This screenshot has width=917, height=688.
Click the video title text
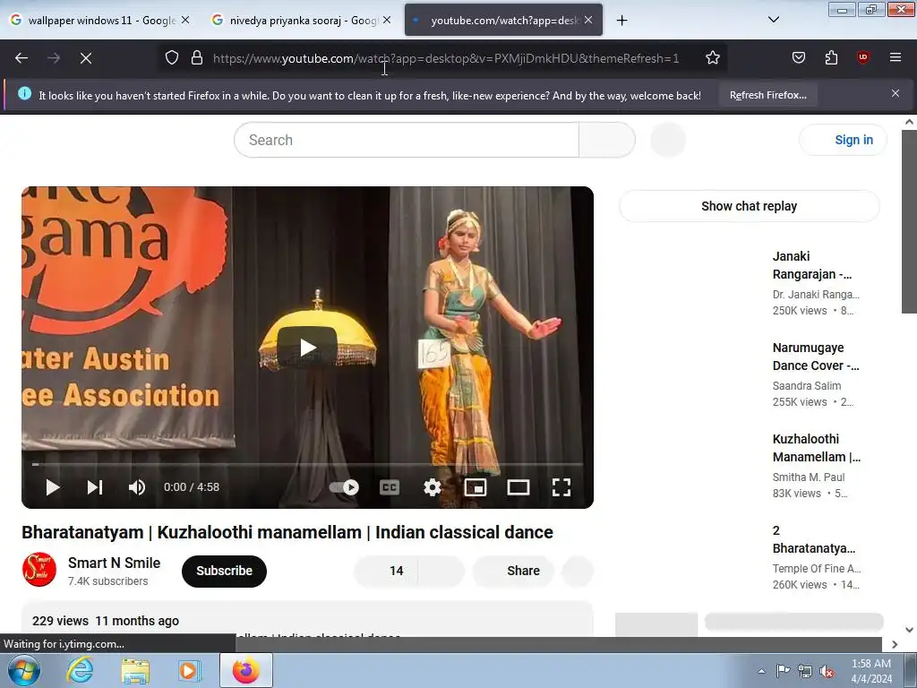[x=287, y=532]
